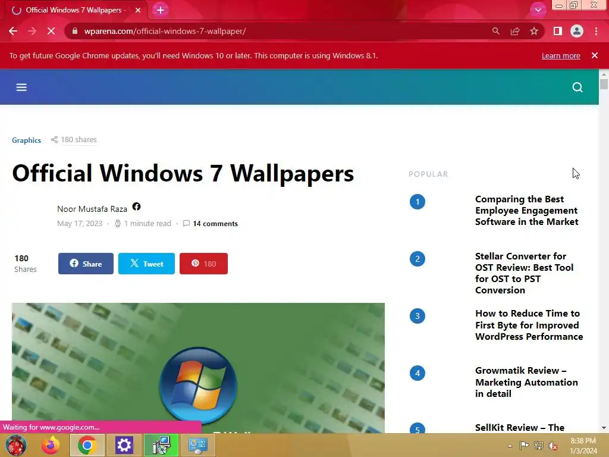Click the May 17, 2023 date
The width and height of the screenshot is (609, 457).
coord(80,224)
